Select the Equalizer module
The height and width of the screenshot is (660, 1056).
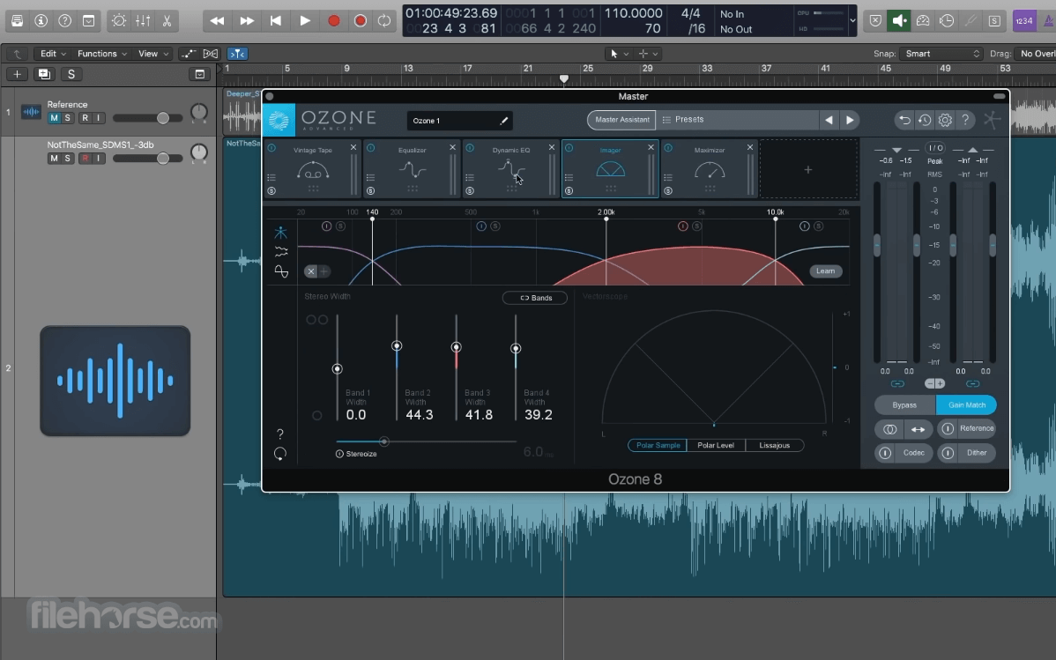pyautogui.click(x=413, y=168)
